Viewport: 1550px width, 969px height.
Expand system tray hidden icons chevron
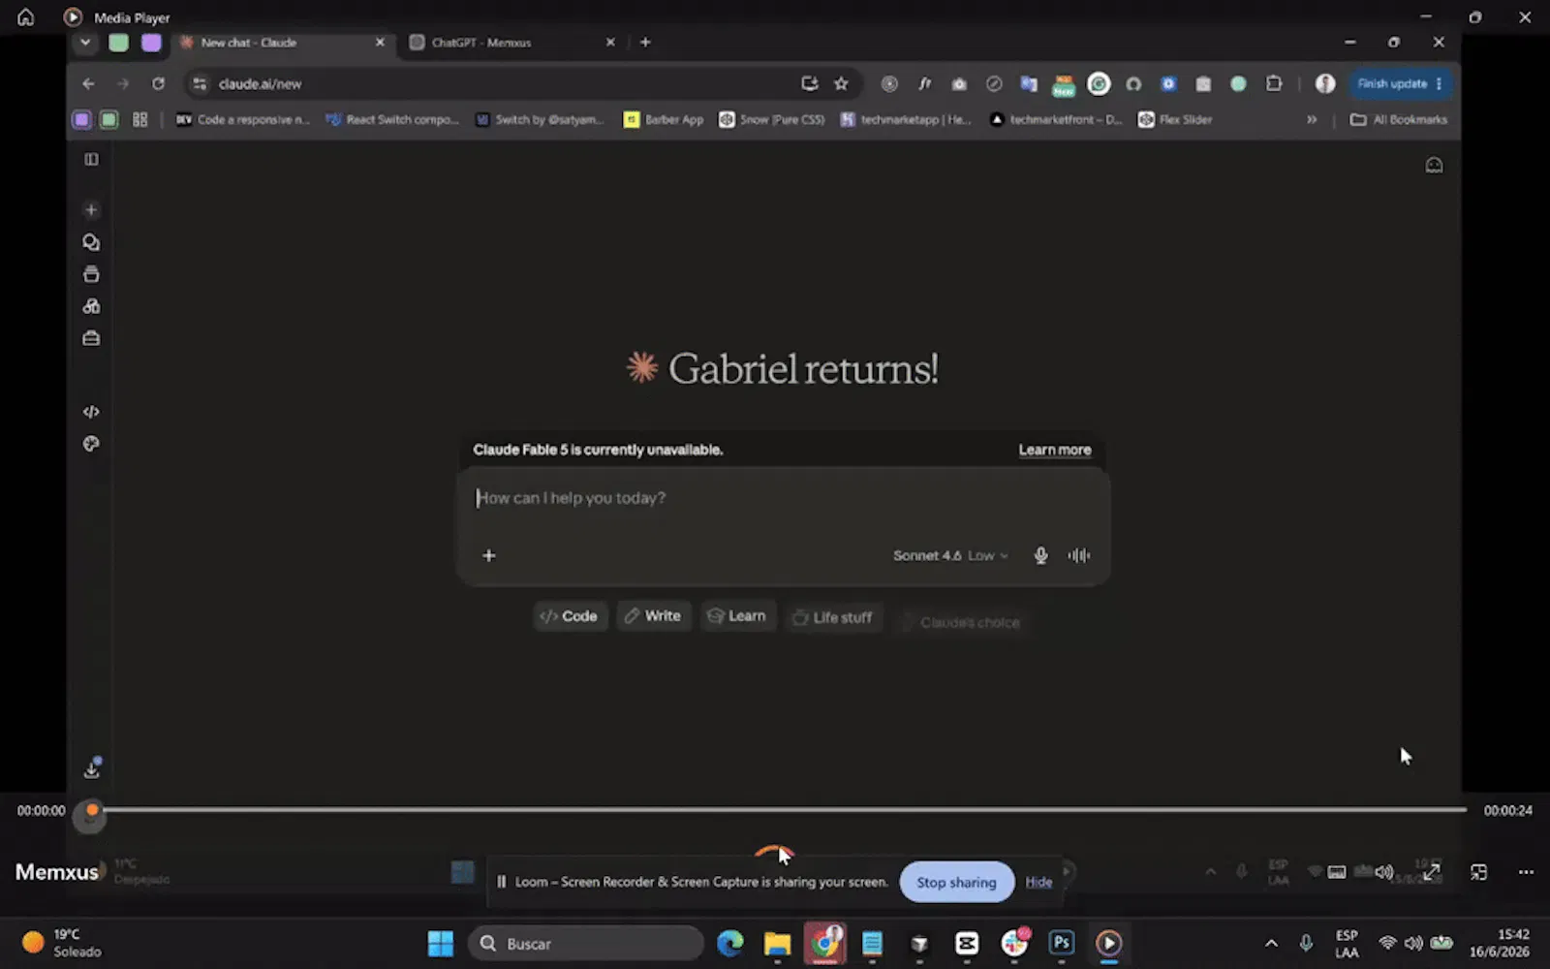tap(1271, 943)
